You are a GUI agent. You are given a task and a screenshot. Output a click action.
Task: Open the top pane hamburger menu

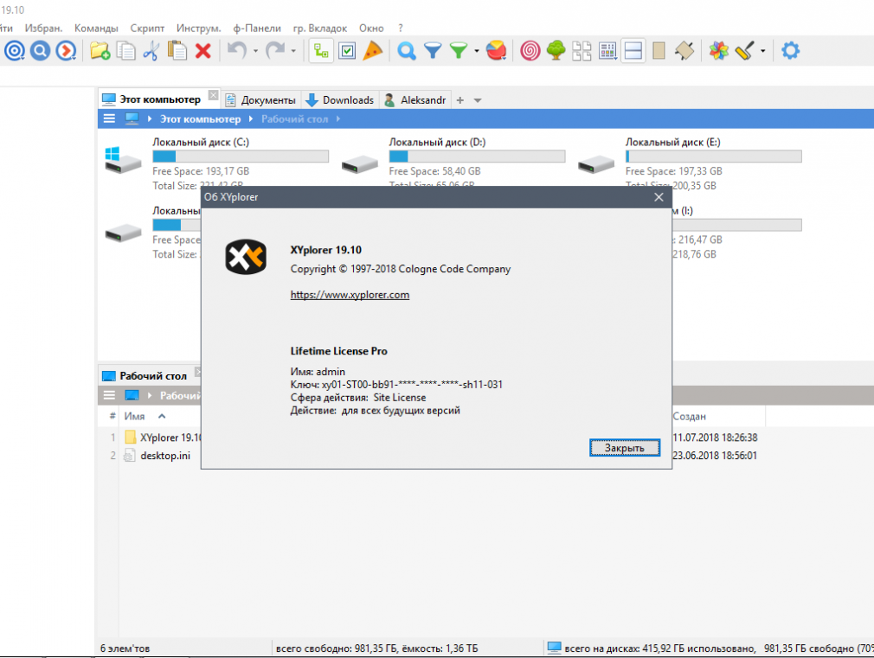[x=109, y=118]
